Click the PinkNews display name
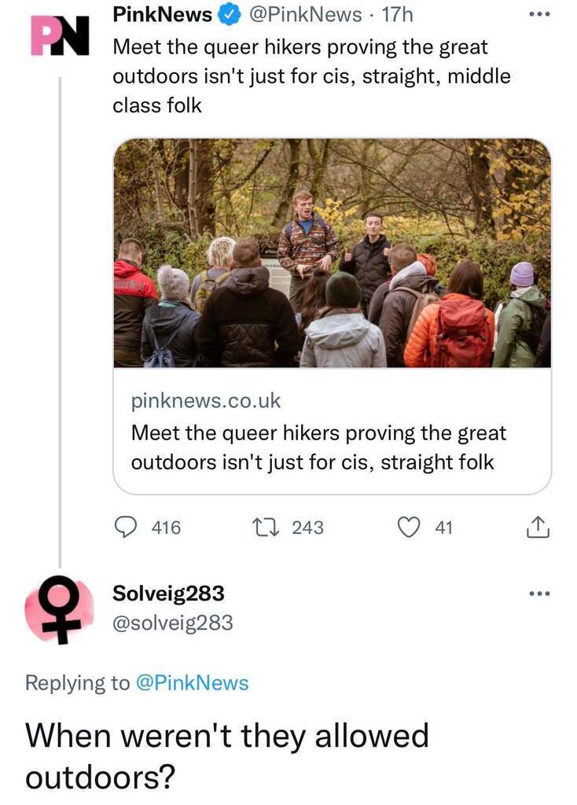The width and height of the screenshot is (577, 805). coord(163,15)
